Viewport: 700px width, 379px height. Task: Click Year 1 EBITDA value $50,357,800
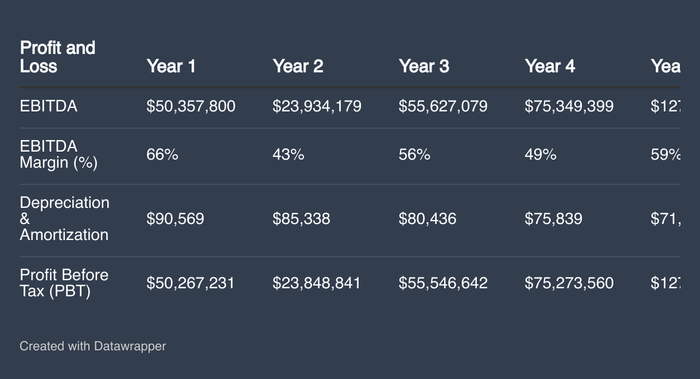tap(190, 106)
